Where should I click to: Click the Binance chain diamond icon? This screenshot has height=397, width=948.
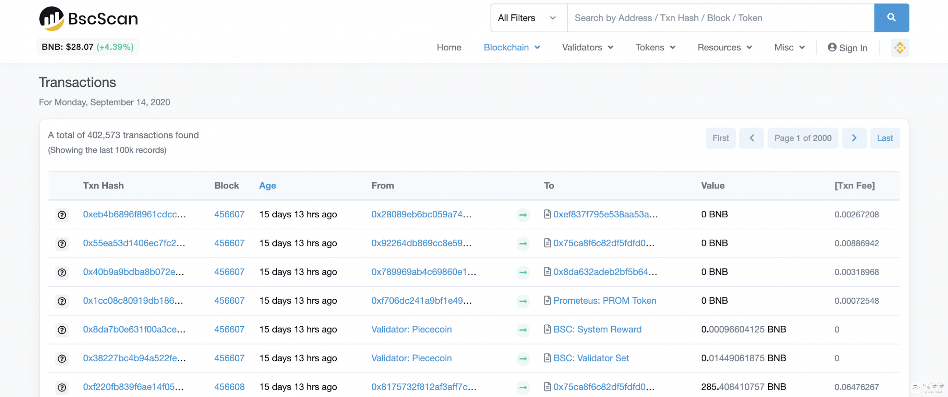[x=899, y=48]
